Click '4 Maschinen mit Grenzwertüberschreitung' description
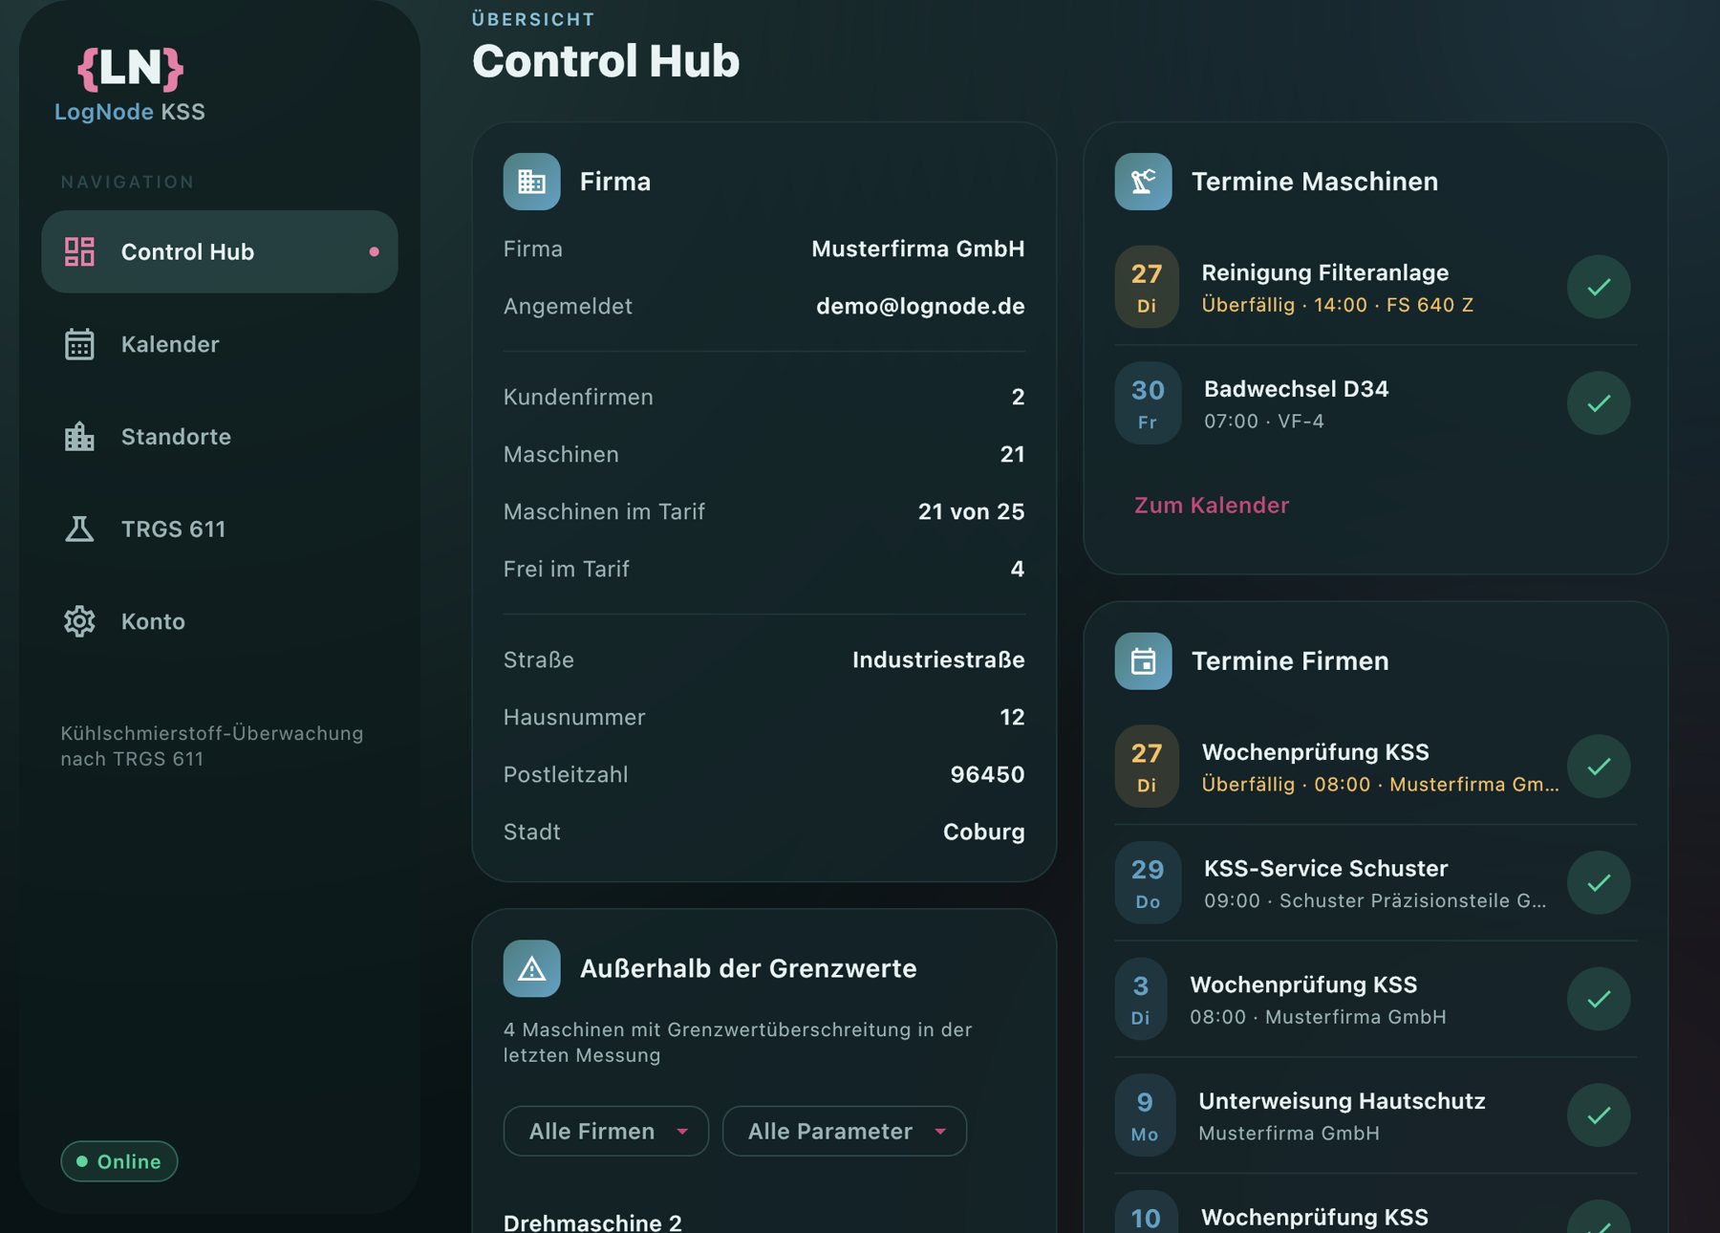Image resolution: width=1720 pixels, height=1233 pixels. point(738,1042)
